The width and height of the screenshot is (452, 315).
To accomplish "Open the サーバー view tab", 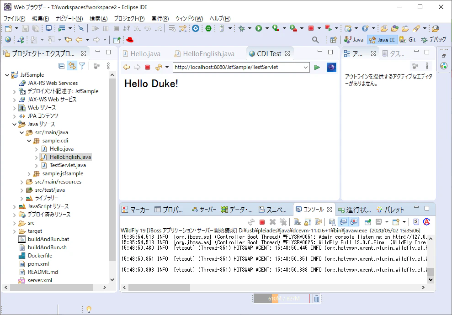I will point(204,210).
